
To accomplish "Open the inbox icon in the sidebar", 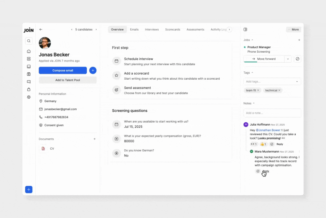I will tap(29, 67).
